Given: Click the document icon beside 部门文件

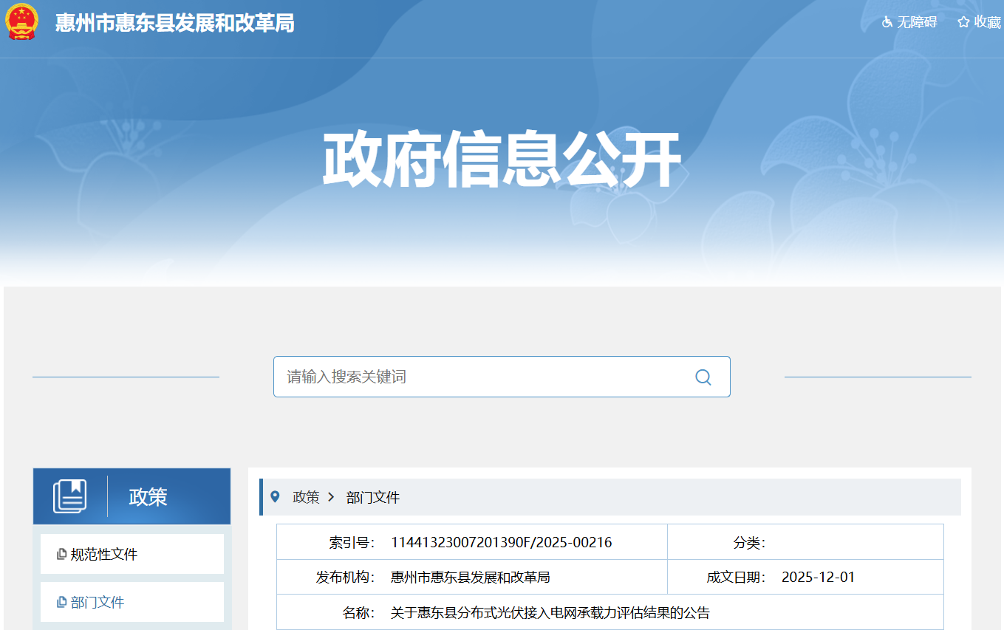Looking at the screenshot, I should [x=62, y=602].
